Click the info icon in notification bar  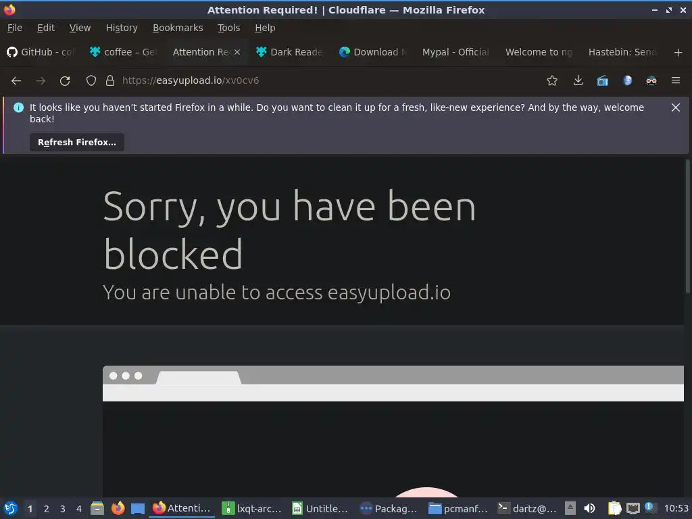(18, 107)
